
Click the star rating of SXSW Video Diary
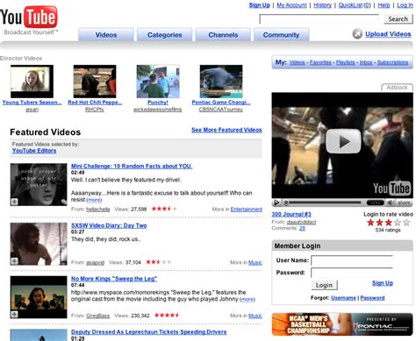coord(159,262)
